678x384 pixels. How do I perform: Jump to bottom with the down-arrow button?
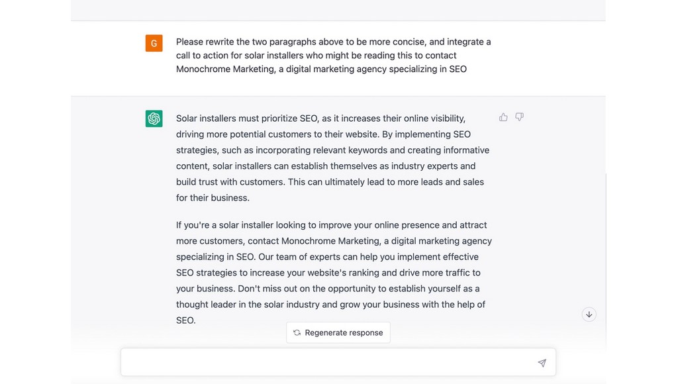(589, 314)
